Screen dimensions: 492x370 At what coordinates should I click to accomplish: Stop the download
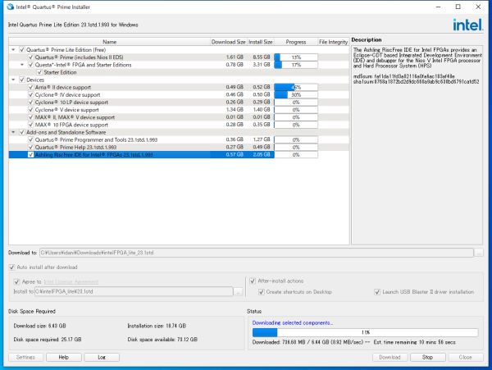coord(428,357)
